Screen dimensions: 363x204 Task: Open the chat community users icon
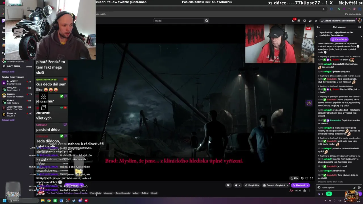(x=360, y=27)
